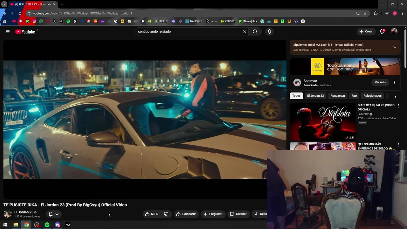Select the Rap filter chip

coord(354,96)
